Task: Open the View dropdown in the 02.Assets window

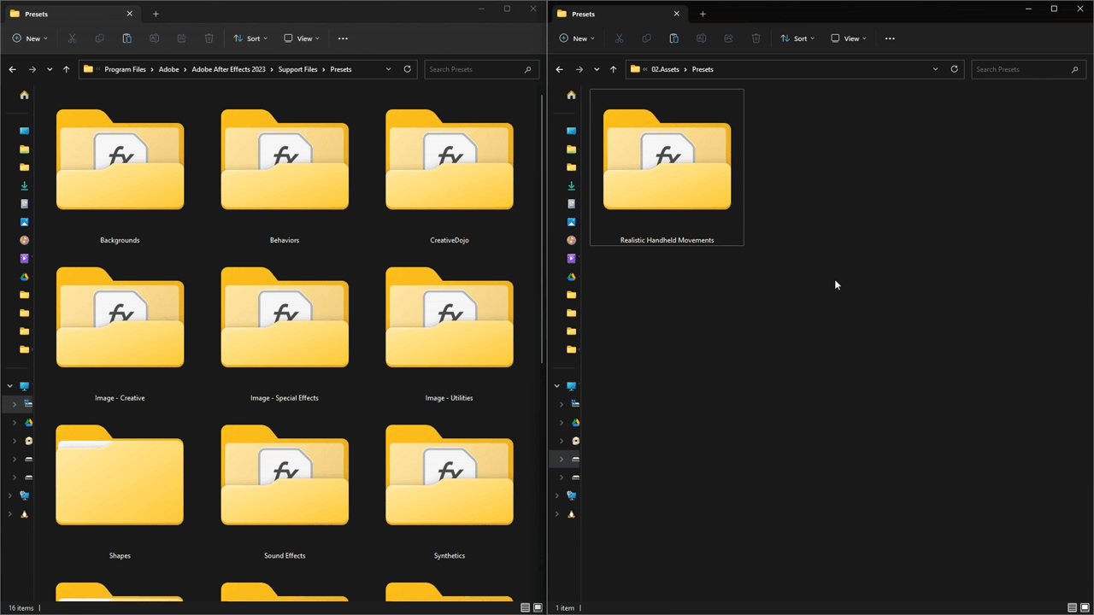Action: [849, 38]
